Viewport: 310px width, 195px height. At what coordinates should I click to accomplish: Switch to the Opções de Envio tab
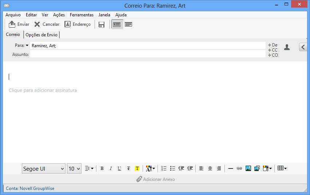tap(41, 35)
